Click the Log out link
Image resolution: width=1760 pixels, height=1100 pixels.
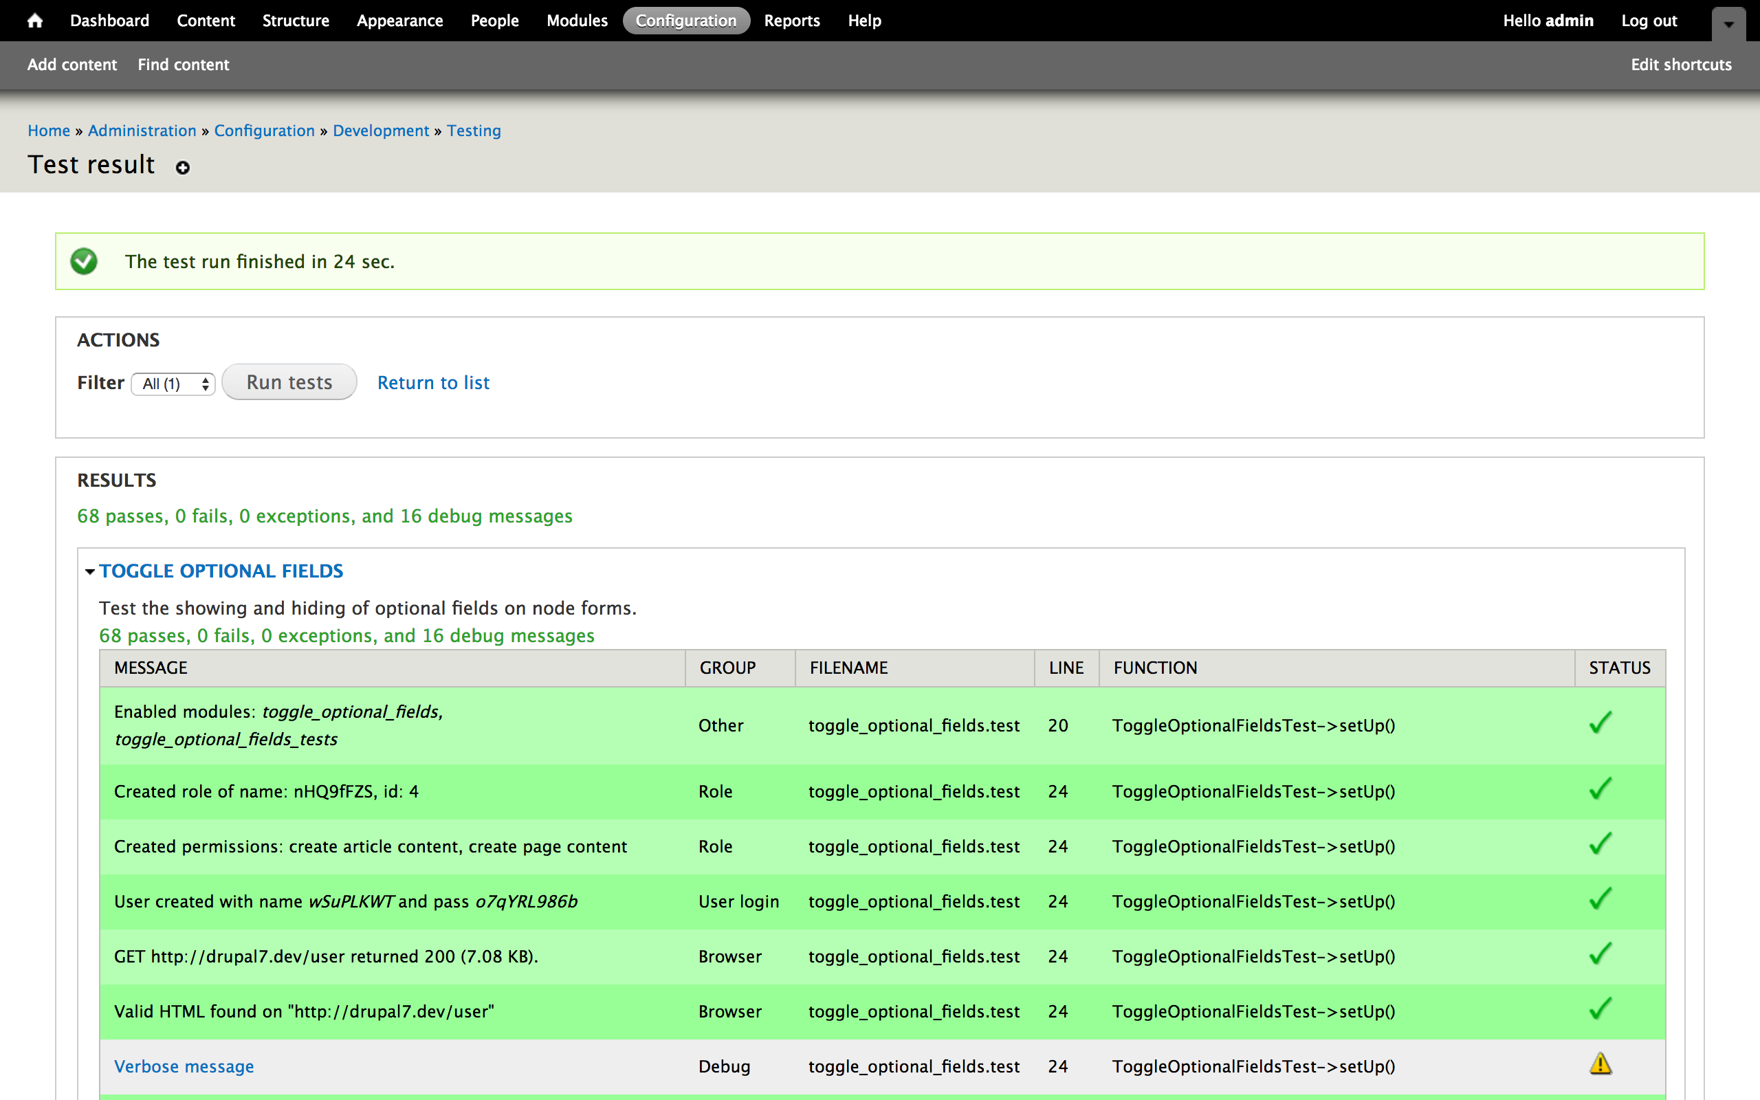pyautogui.click(x=1649, y=21)
